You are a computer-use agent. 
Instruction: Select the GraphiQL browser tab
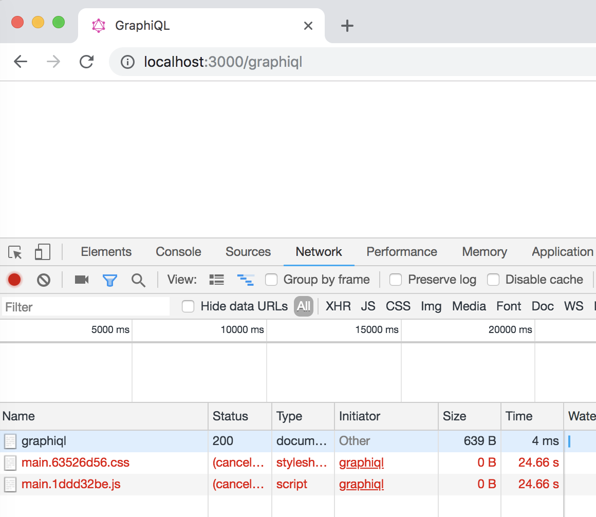coord(201,26)
